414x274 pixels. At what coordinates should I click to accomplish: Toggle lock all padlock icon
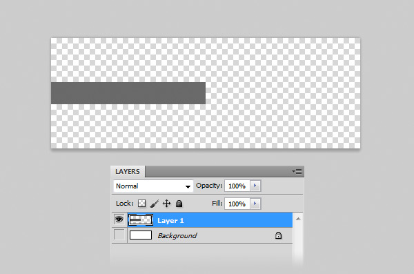pos(179,204)
